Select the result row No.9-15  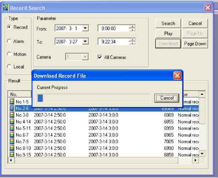click(104, 155)
